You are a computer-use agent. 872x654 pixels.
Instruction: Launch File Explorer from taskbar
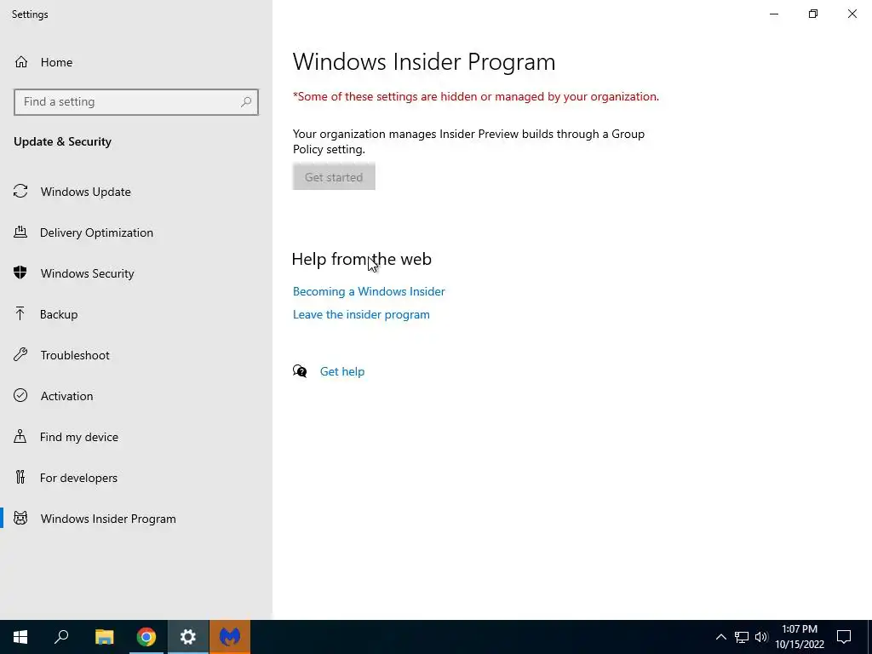coord(104,637)
